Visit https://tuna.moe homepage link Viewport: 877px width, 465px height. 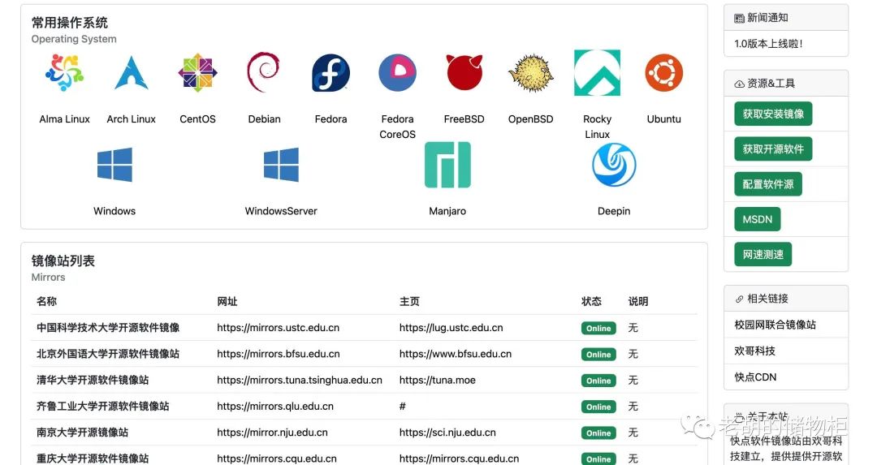point(438,381)
